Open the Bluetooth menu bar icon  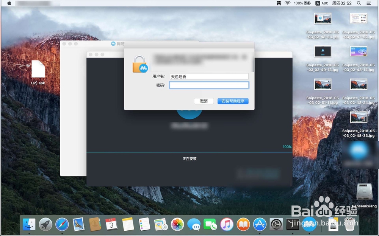[279, 3]
